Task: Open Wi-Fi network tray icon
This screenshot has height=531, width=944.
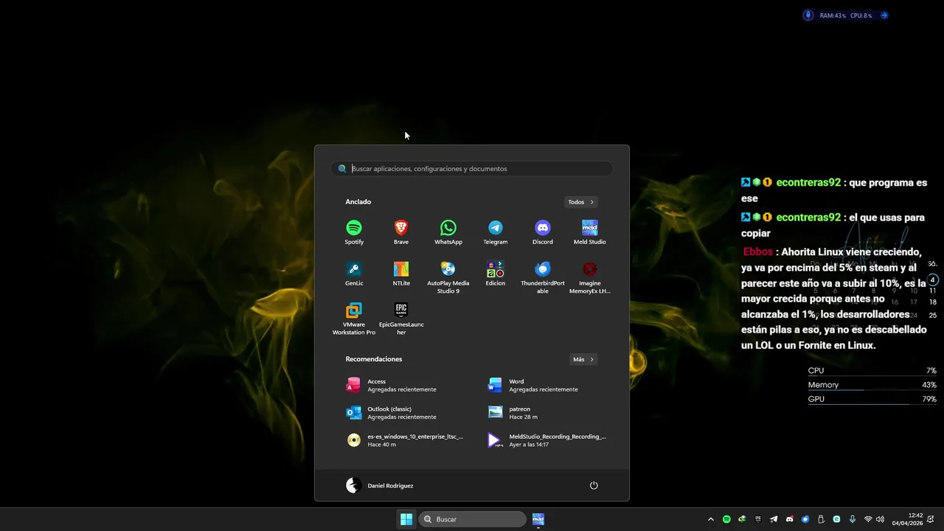Action: point(868,519)
